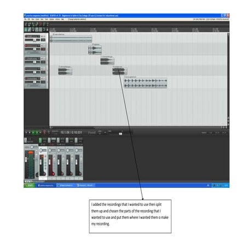Viewport: 248px width, 248px height.
Task: Select the long waveform item on the fifth track
Action: point(146,83)
